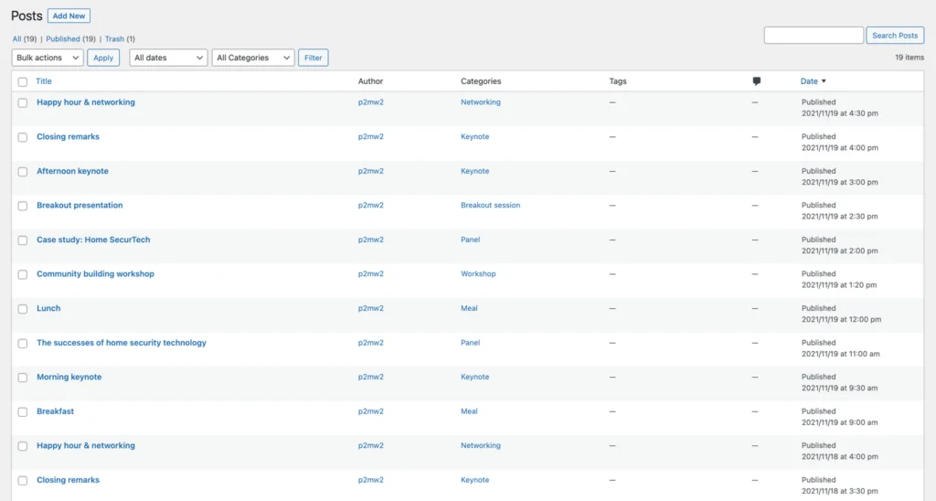Open the All Categories dropdown
This screenshot has height=501, width=936.
253,58
